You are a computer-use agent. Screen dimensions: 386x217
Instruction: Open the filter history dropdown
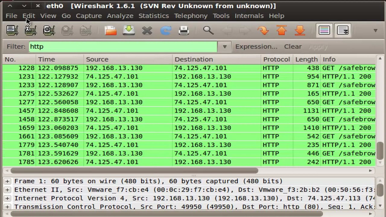pyautogui.click(x=225, y=47)
